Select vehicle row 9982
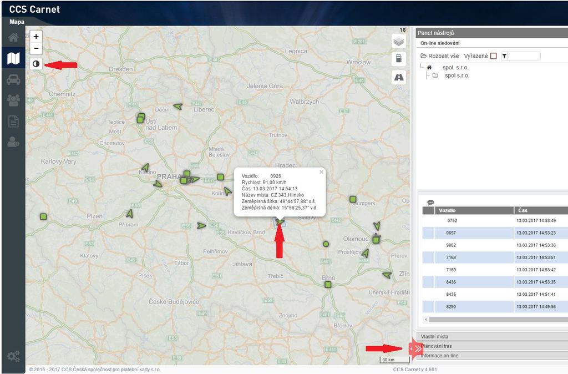 tap(495, 245)
